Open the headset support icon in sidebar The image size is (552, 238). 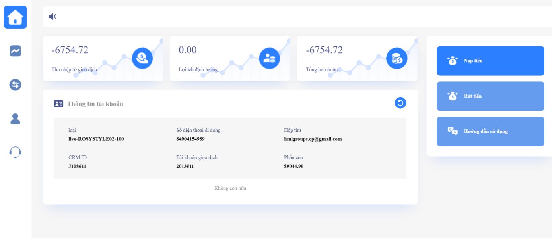(16, 152)
